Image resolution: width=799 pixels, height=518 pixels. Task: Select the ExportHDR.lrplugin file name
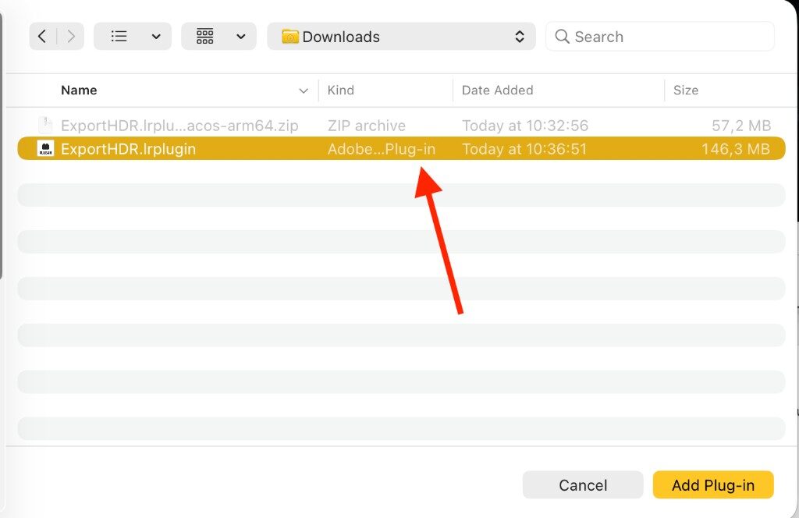point(129,149)
